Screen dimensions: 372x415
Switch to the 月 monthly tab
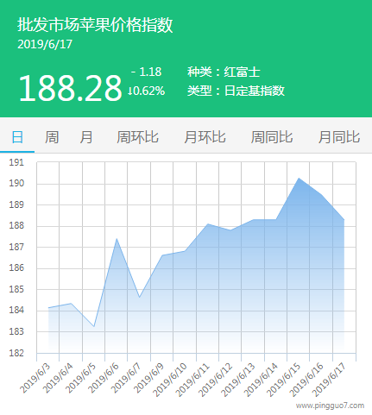tap(86, 137)
